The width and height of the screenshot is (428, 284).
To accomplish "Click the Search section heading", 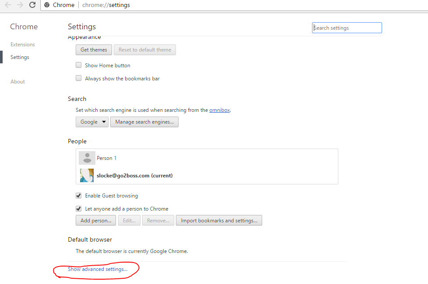I will (77, 99).
